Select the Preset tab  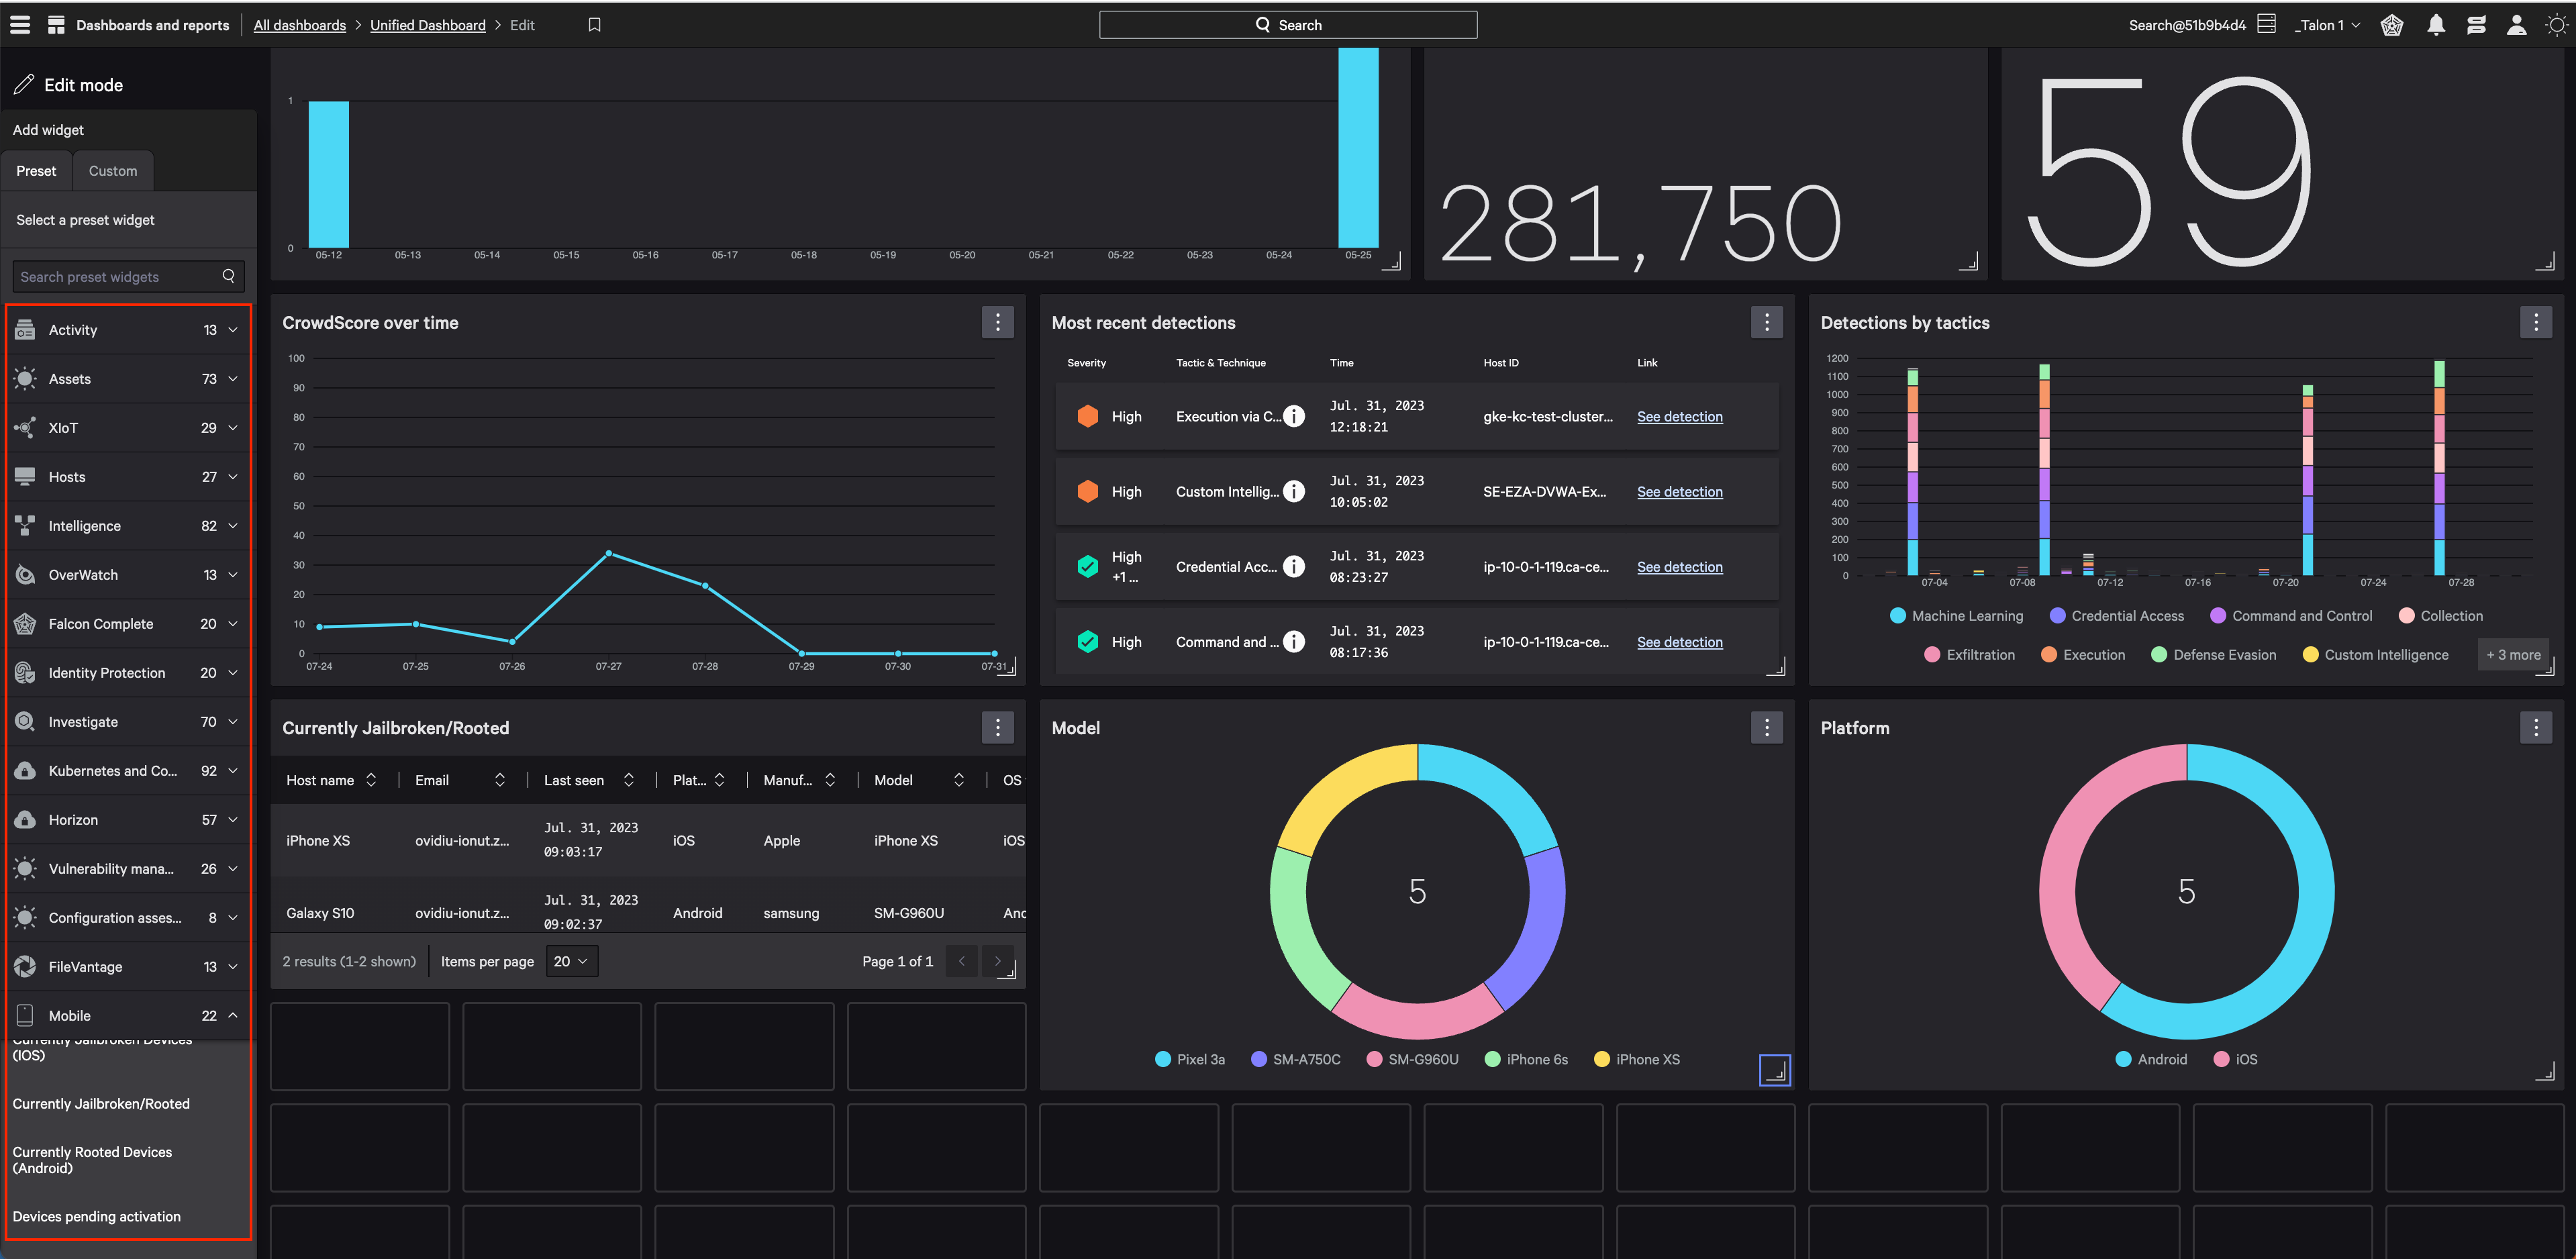(x=36, y=171)
